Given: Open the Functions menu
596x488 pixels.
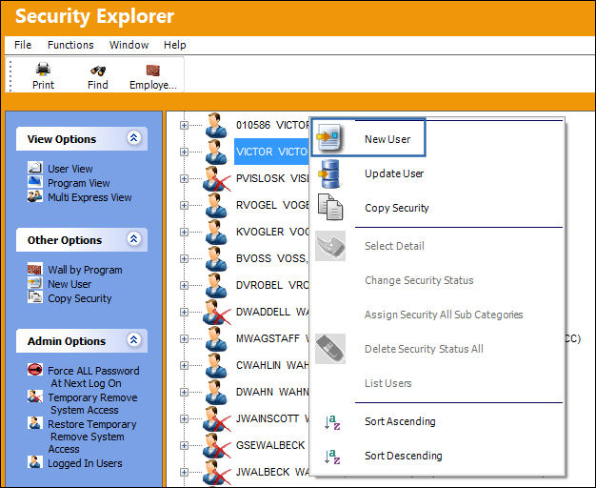Looking at the screenshot, I should (x=70, y=45).
